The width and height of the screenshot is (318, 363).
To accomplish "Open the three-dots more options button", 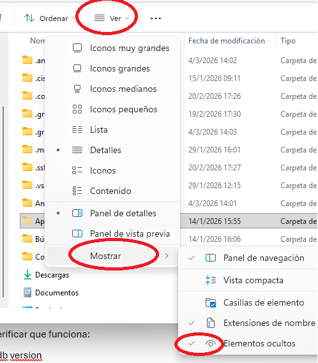I will [156, 19].
